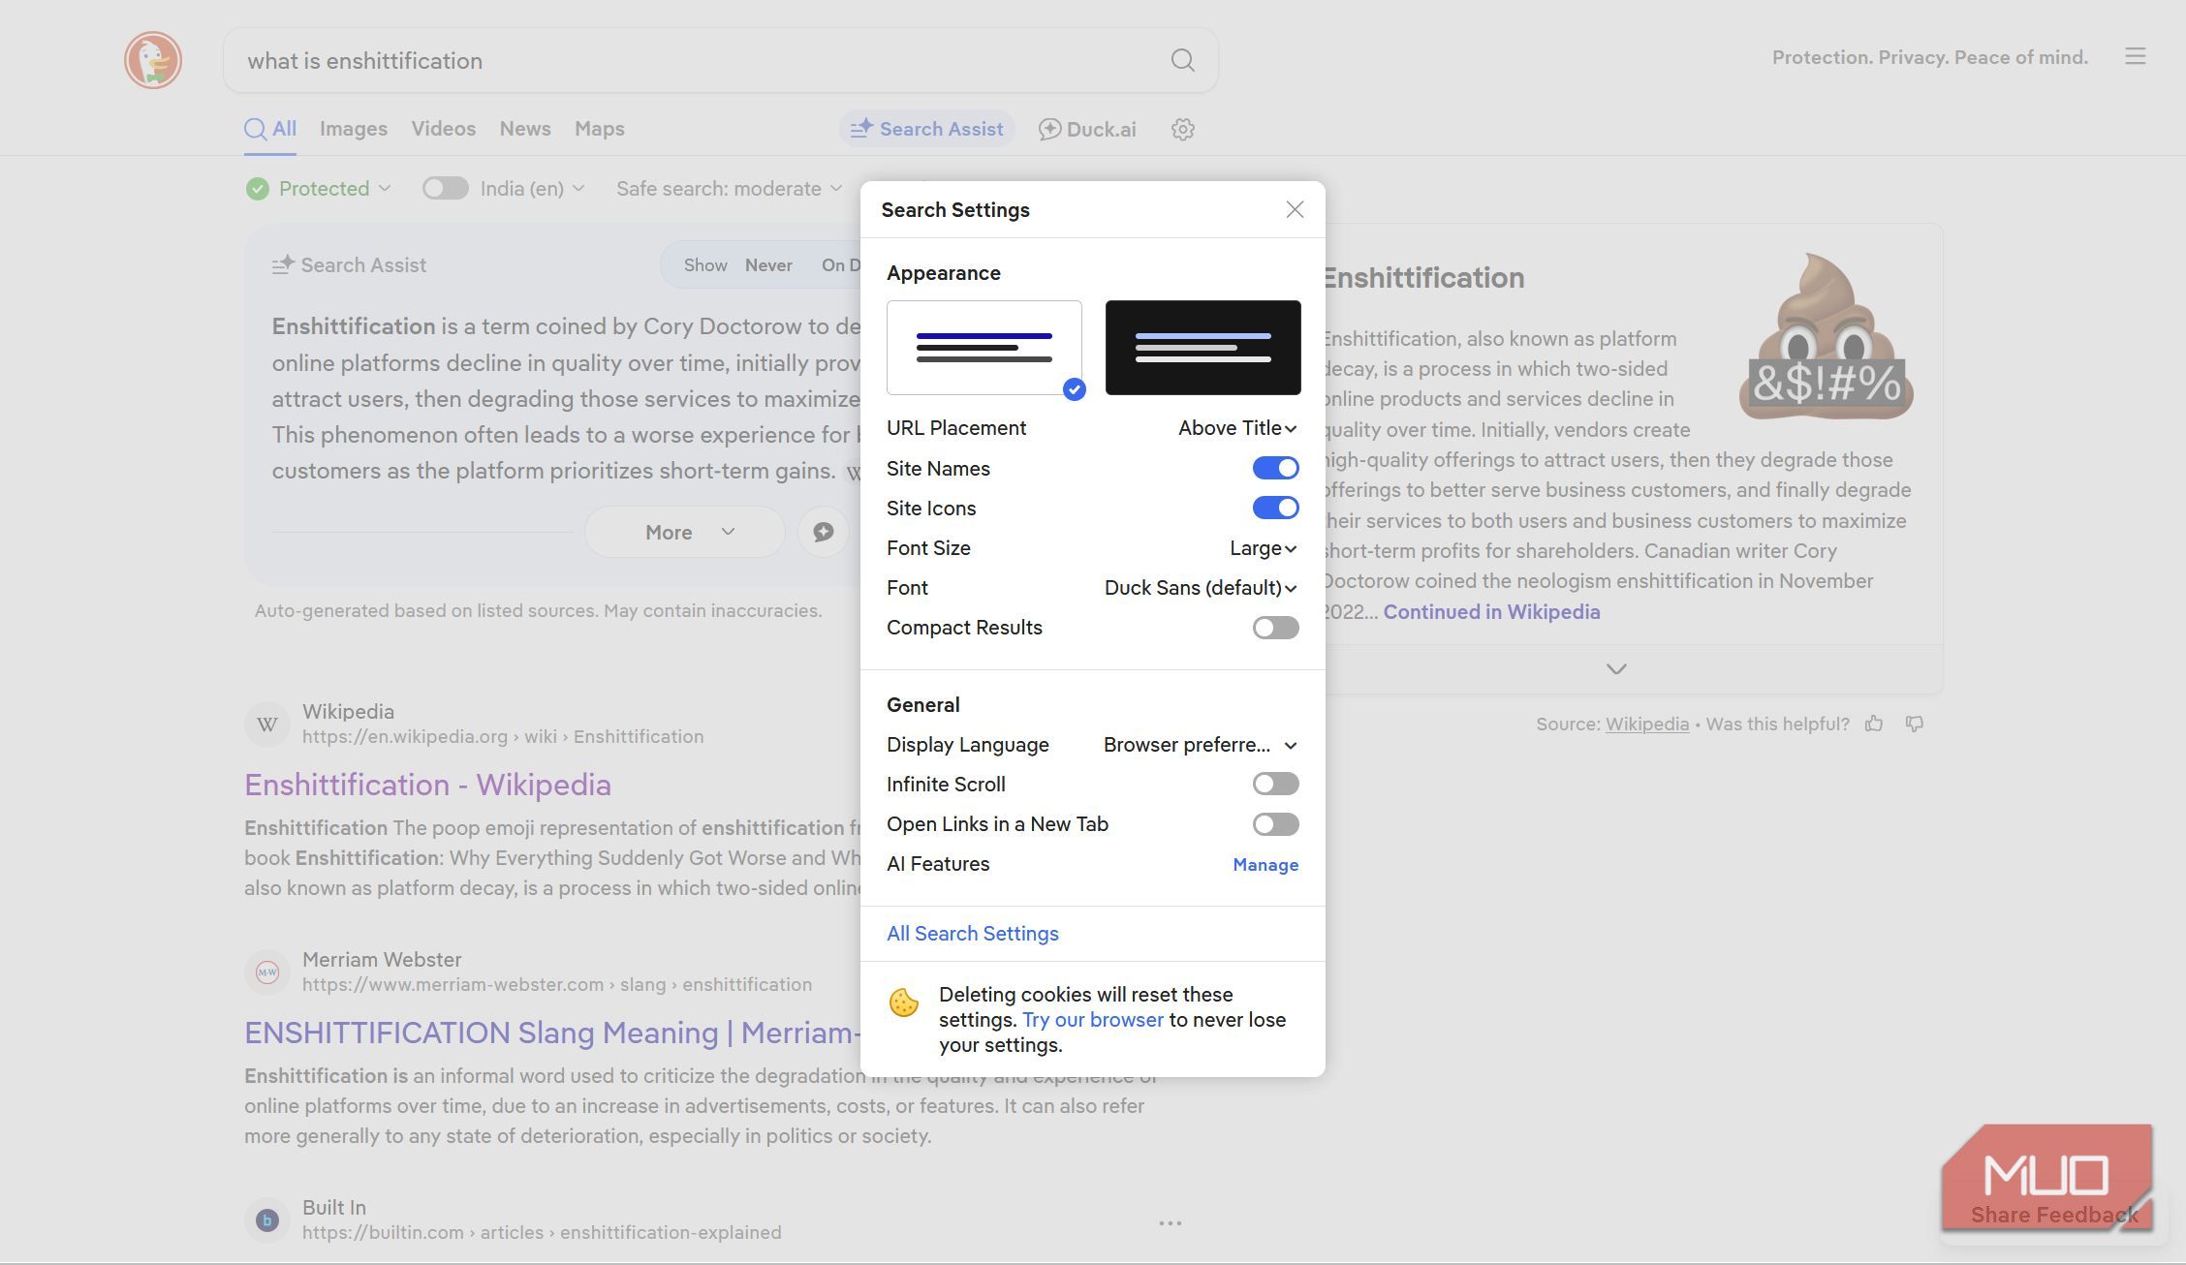The width and height of the screenshot is (2186, 1265).
Task: Click the chat bubble icon beside More
Action: (x=823, y=532)
